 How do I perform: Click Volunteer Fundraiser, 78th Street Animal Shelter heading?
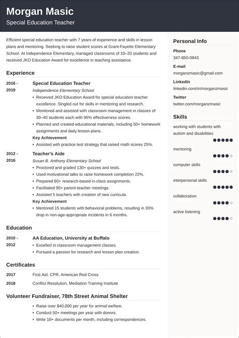pyautogui.click(x=67, y=296)
